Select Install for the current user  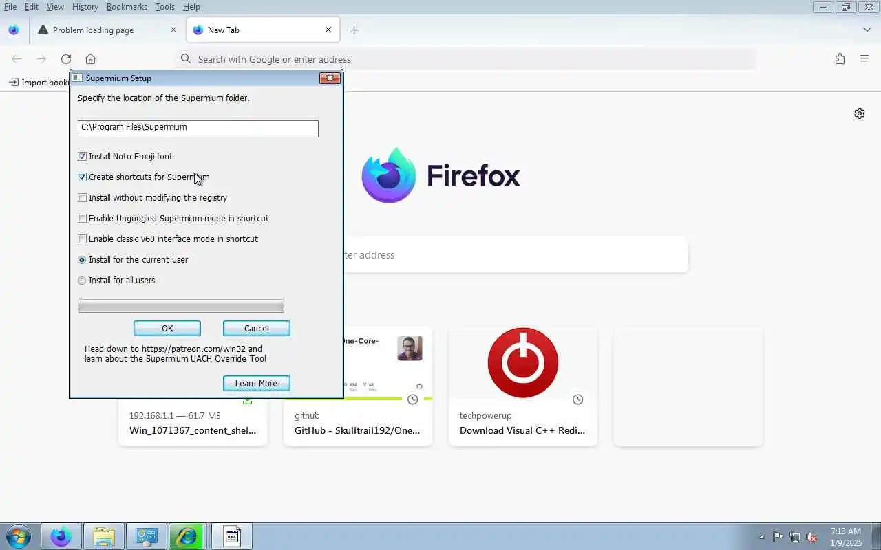(82, 260)
